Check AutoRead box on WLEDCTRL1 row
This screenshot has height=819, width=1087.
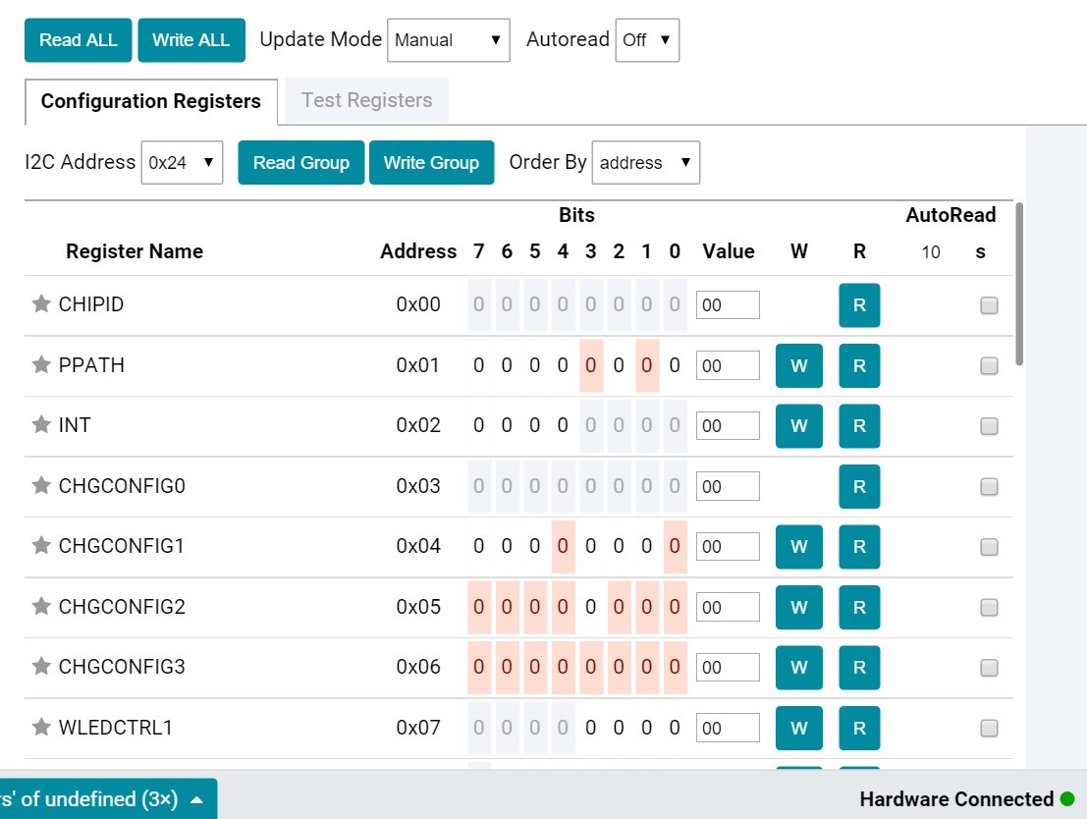click(x=989, y=729)
